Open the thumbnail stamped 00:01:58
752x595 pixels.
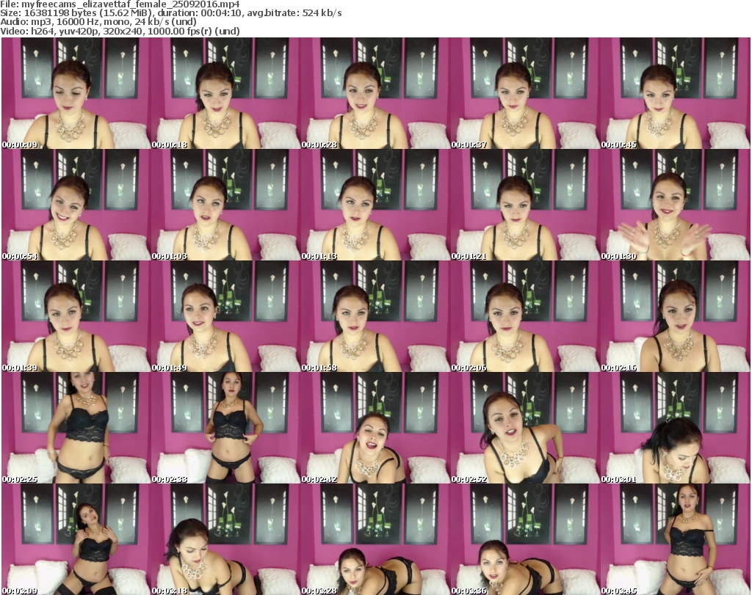tap(375, 316)
